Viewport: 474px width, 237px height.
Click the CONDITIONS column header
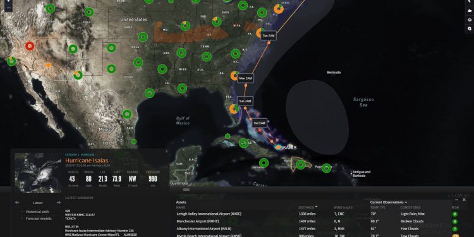[410, 207]
